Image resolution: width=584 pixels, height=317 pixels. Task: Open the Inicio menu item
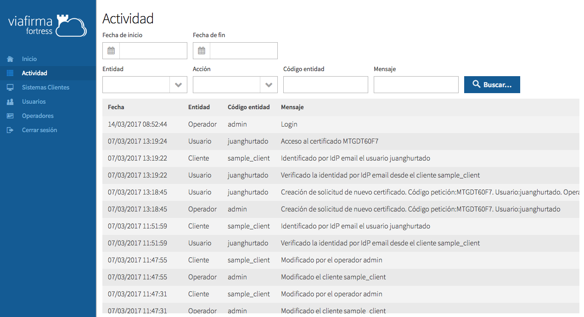coord(29,59)
